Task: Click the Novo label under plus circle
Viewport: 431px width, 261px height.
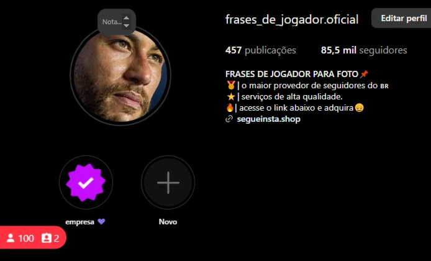Action: [x=168, y=222]
